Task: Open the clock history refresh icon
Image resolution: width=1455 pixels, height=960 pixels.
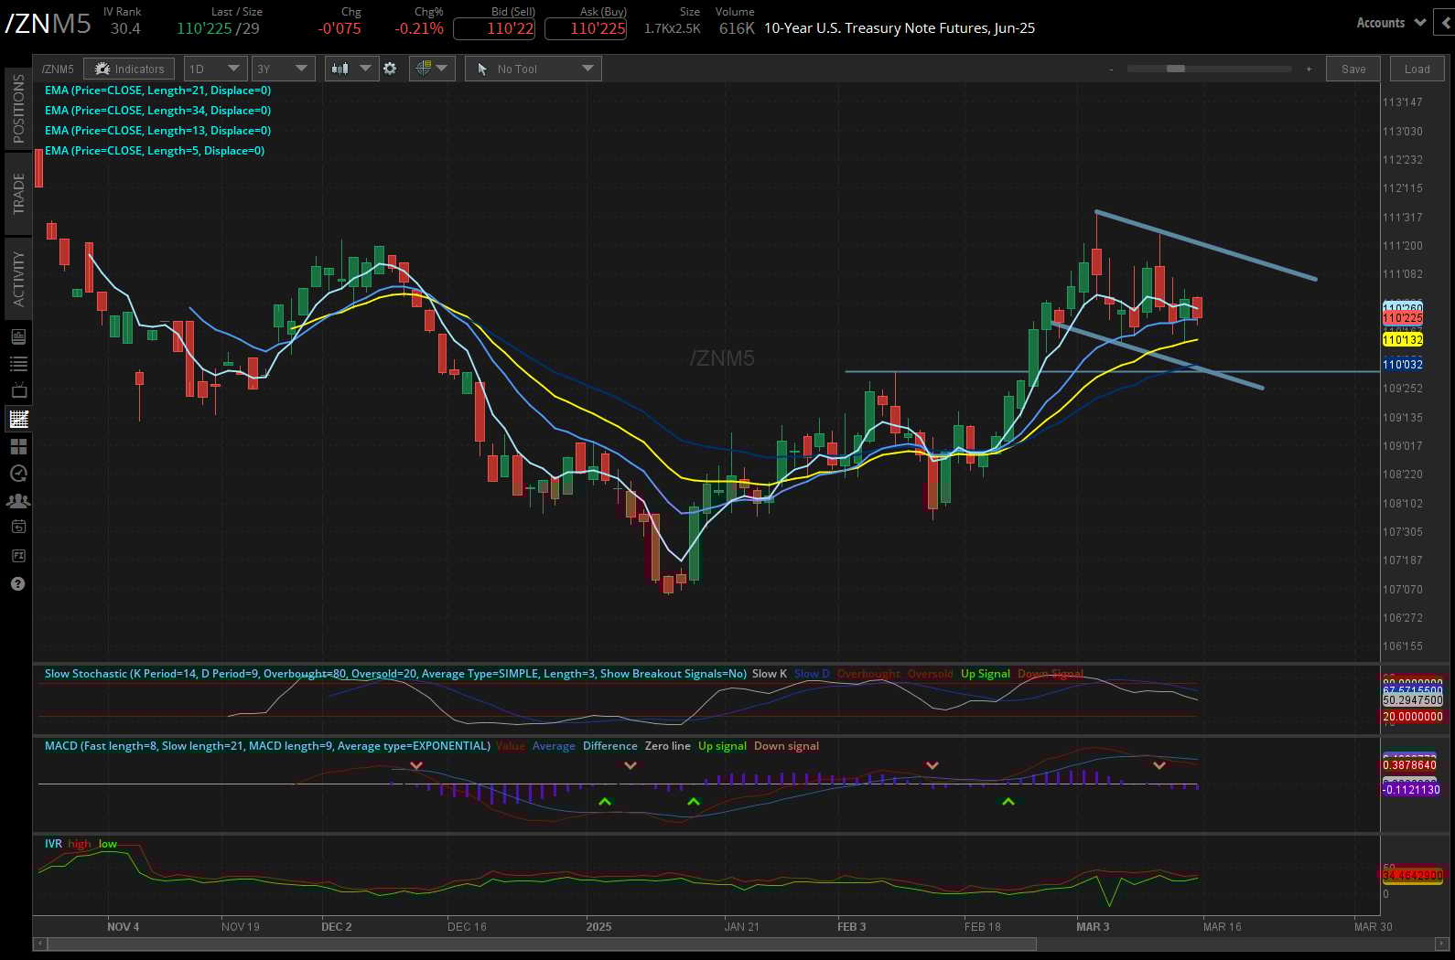Action: click(x=18, y=474)
